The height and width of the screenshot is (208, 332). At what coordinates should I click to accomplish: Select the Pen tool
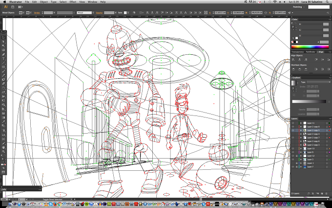(3, 54)
